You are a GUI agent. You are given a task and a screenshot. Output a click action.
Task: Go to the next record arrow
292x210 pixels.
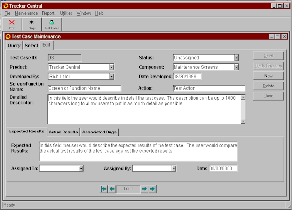pos(144,189)
